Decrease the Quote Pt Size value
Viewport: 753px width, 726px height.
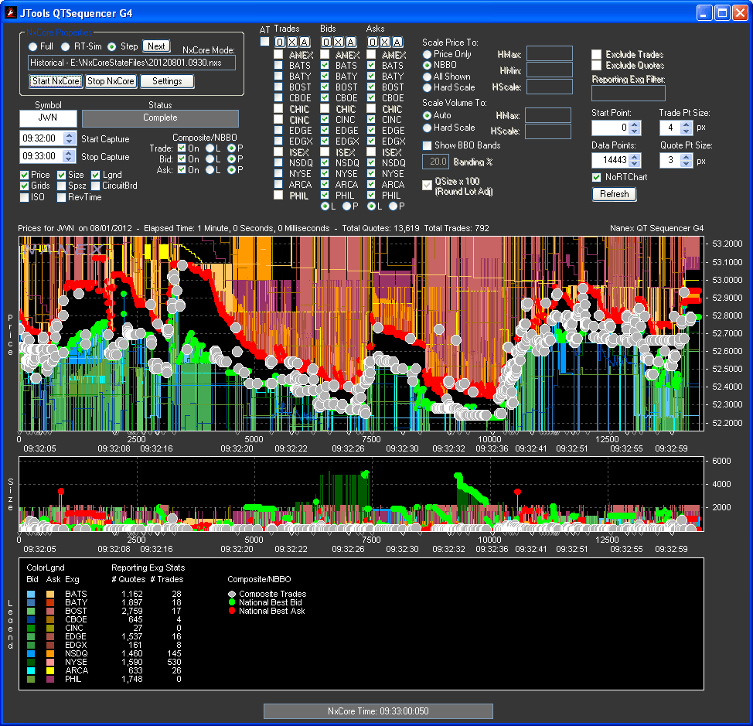[687, 163]
